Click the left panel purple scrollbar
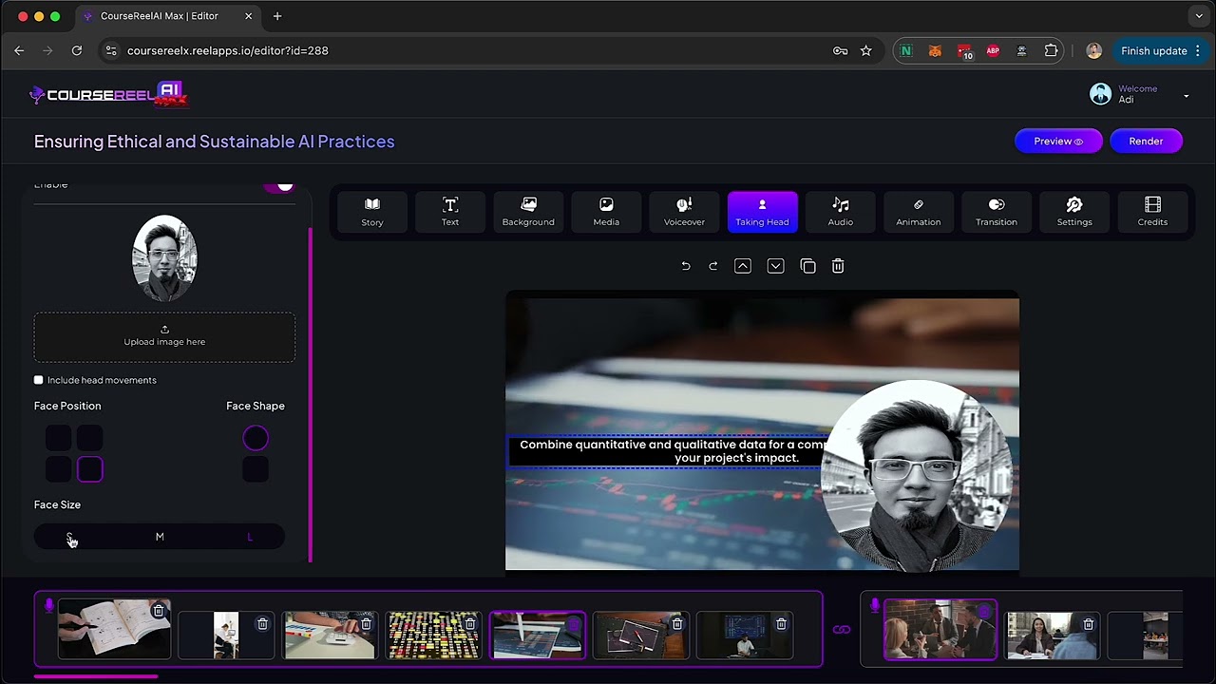The image size is (1216, 684). [311, 394]
